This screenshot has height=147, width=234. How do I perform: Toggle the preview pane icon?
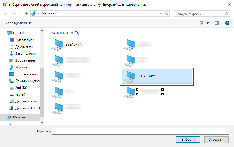tap(217, 23)
